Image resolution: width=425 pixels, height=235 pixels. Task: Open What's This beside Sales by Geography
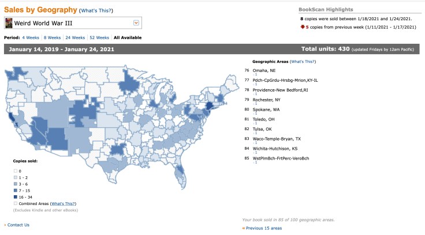(96, 10)
